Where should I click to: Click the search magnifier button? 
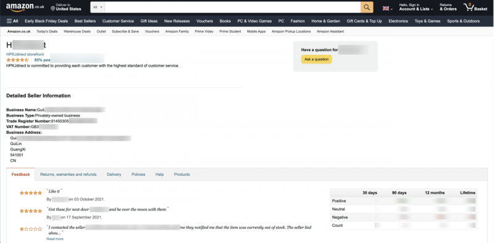tap(367, 7)
